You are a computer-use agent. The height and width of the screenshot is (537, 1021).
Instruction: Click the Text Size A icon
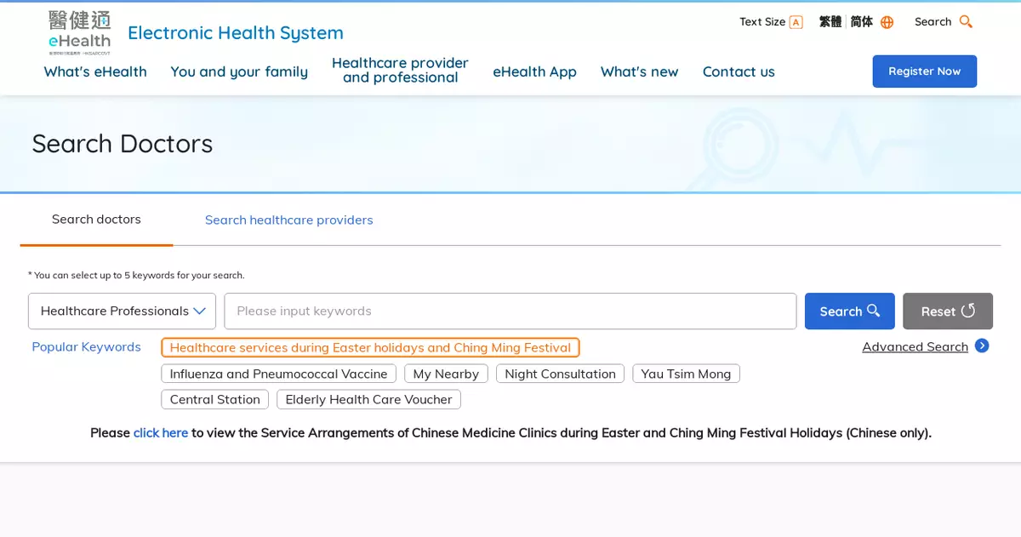(x=796, y=22)
